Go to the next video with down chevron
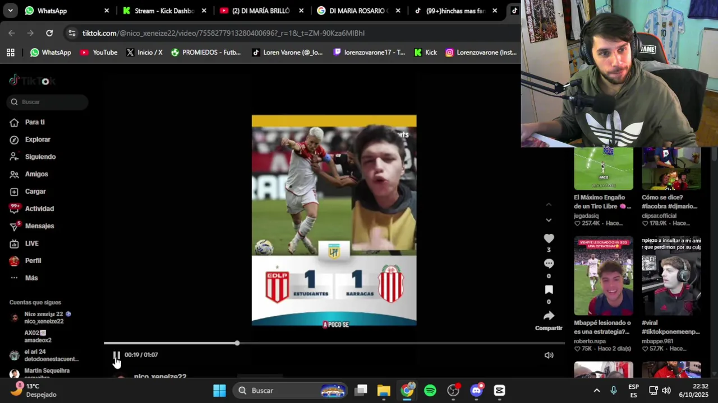The width and height of the screenshot is (718, 403). coord(549,220)
